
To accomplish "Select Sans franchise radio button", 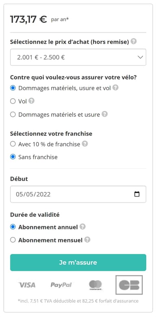I will (13, 157).
